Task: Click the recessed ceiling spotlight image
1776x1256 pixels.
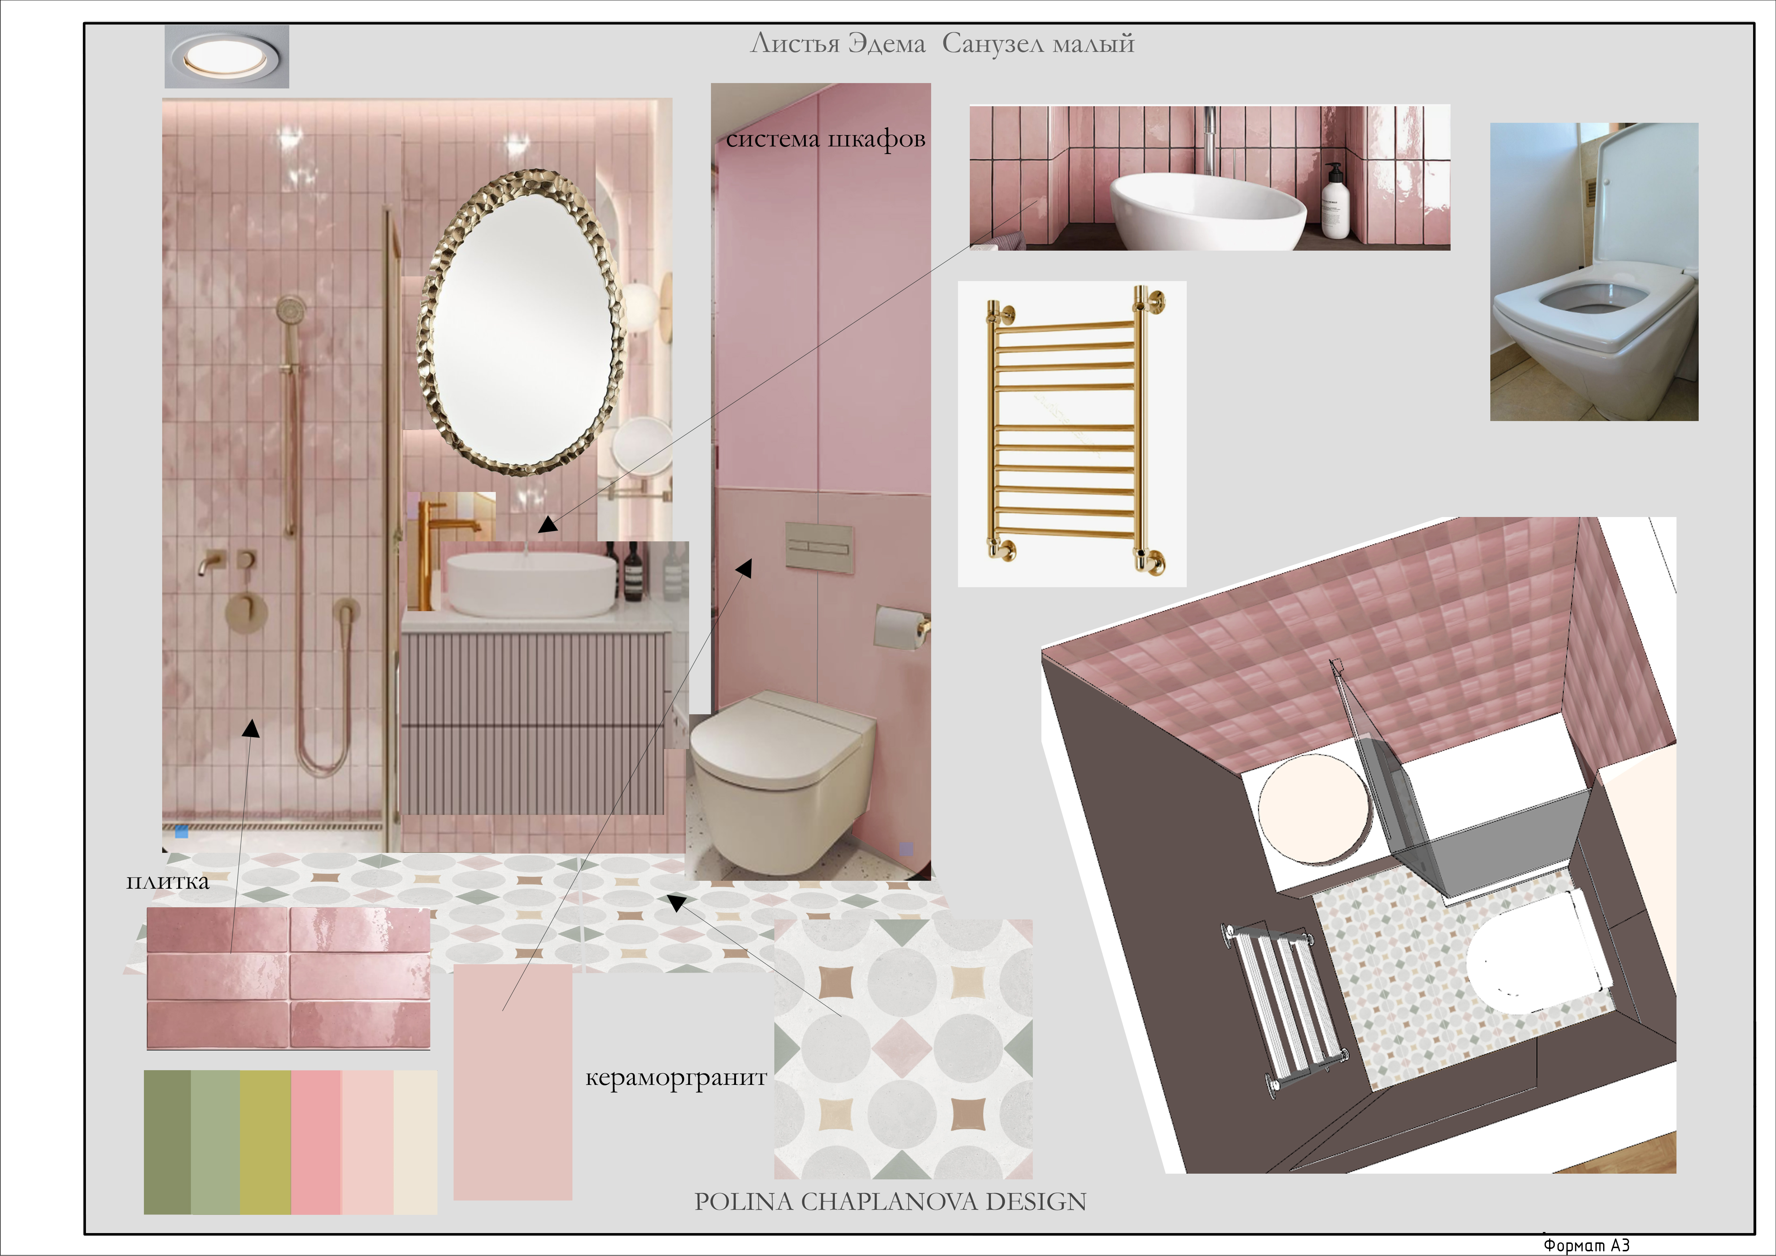Action: point(227,57)
